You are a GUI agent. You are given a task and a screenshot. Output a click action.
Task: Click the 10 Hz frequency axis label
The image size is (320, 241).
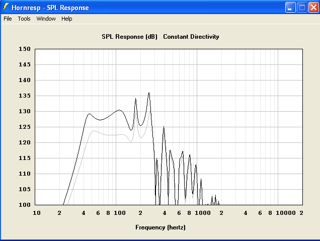click(37, 213)
